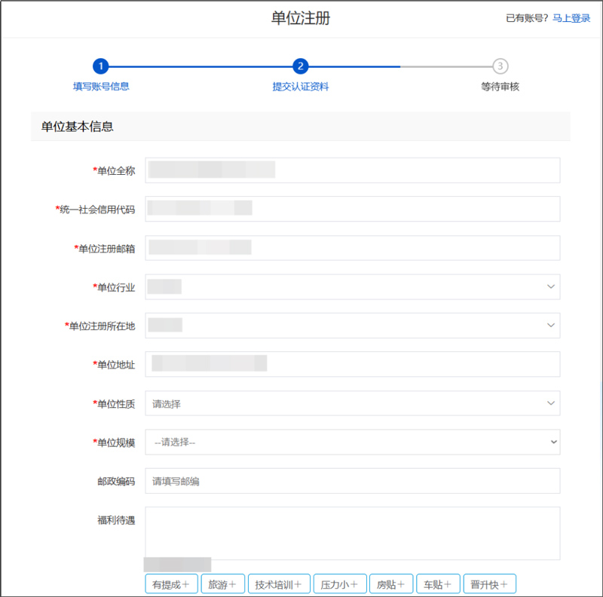Screen dimensions: 603x597
Task: Add the 房贴 benefit tag
Action: [391, 584]
